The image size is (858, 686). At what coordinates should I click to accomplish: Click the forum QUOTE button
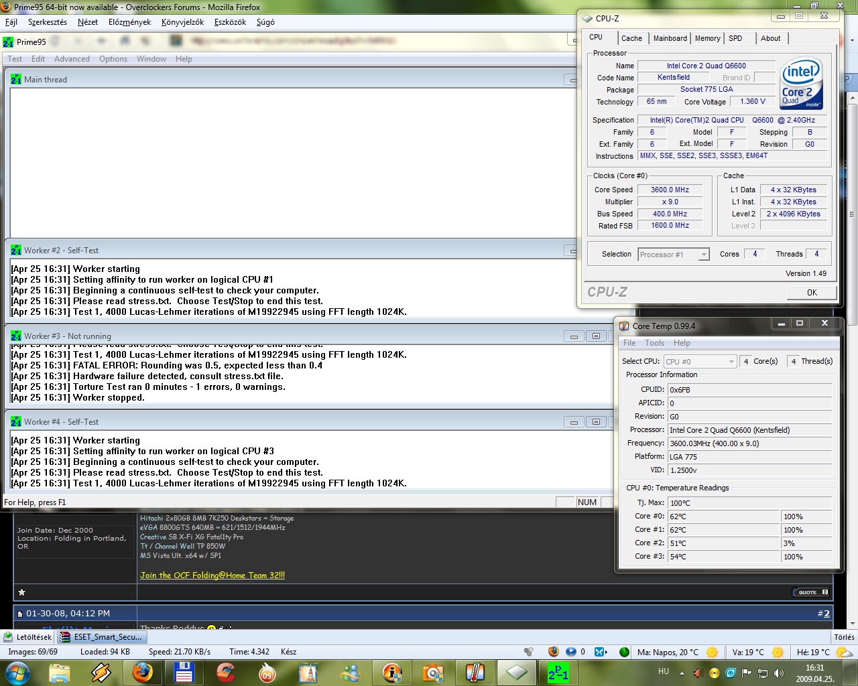[x=811, y=592]
